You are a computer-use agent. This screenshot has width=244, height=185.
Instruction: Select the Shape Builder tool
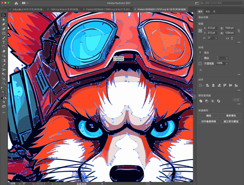pyautogui.click(x=4, y=56)
